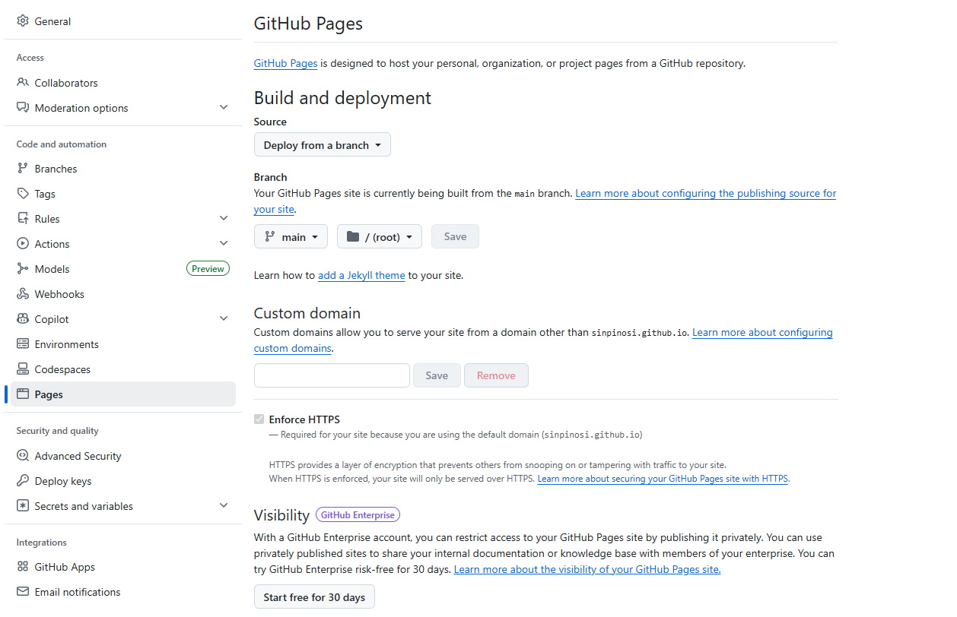This screenshot has height=617, width=957.
Task: Click the General gear icon
Action: click(23, 21)
